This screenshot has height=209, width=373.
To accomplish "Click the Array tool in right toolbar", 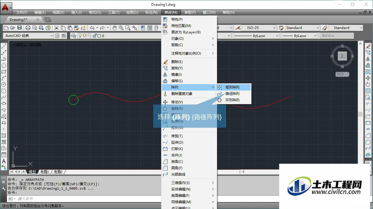I will [368, 72].
